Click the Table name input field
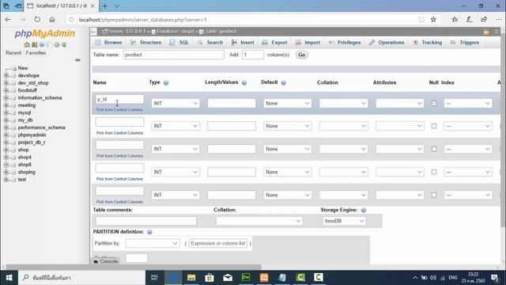 174,55
